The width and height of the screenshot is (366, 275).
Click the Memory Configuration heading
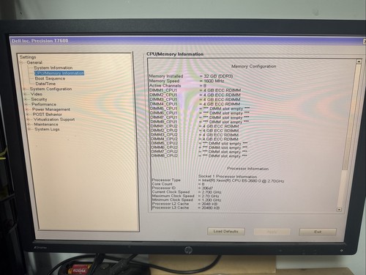[x=254, y=66]
